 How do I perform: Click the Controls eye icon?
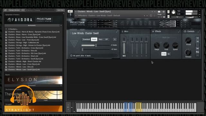pos(185,32)
